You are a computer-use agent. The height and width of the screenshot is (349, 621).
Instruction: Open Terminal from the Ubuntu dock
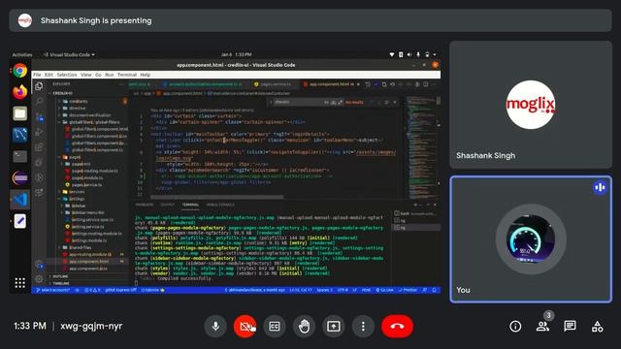[19, 156]
